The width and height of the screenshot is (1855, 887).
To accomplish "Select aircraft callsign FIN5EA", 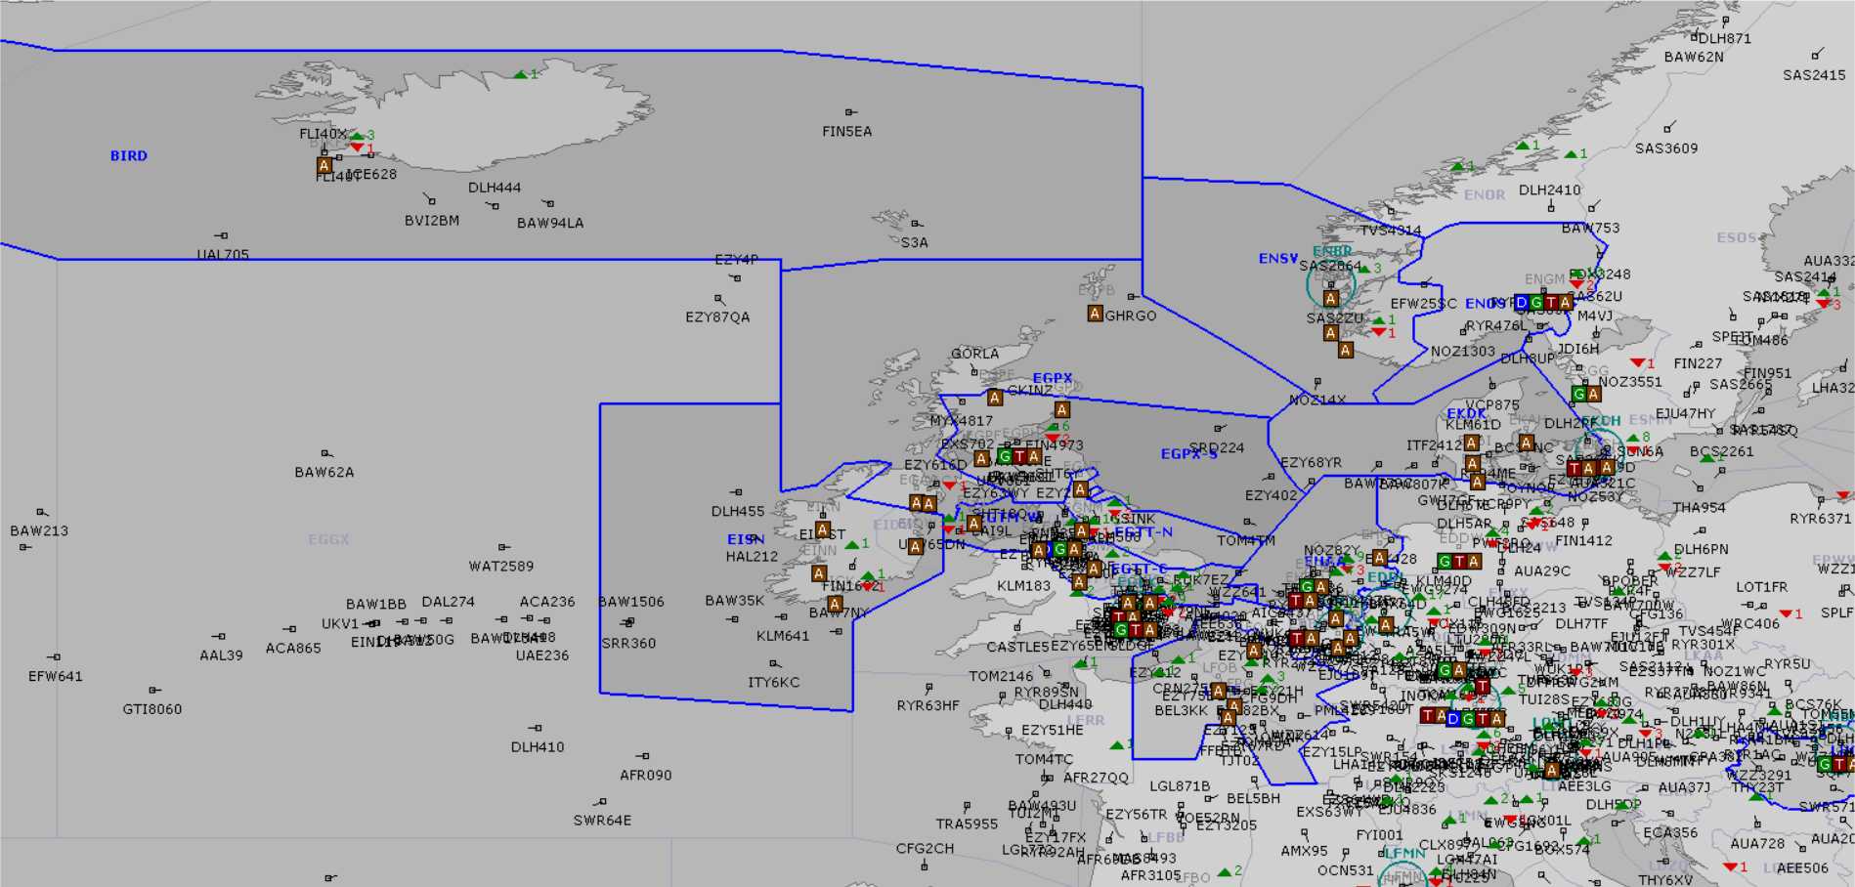I will point(846,131).
